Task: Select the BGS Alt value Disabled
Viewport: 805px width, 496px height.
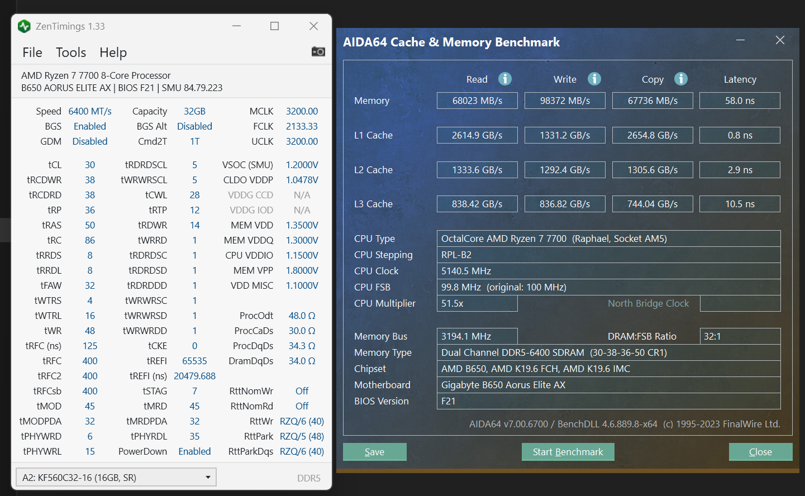Action: (194, 126)
